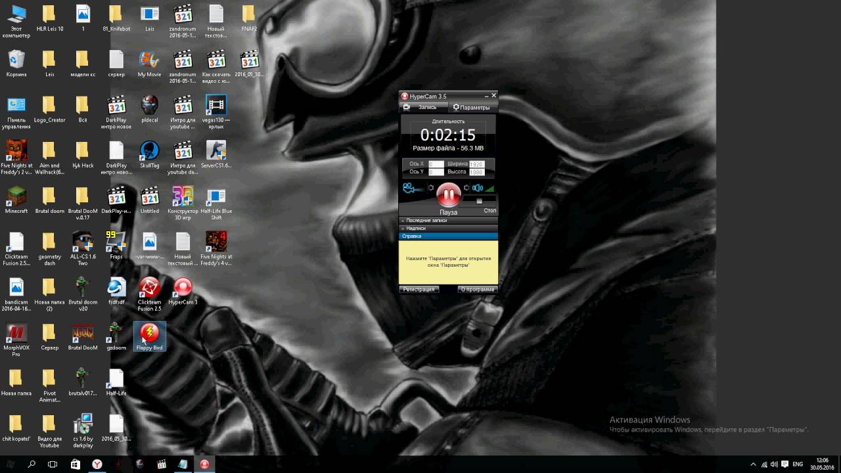The image size is (841, 473).
Task: Click the Регистрация button
Action: tap(419, 289)
